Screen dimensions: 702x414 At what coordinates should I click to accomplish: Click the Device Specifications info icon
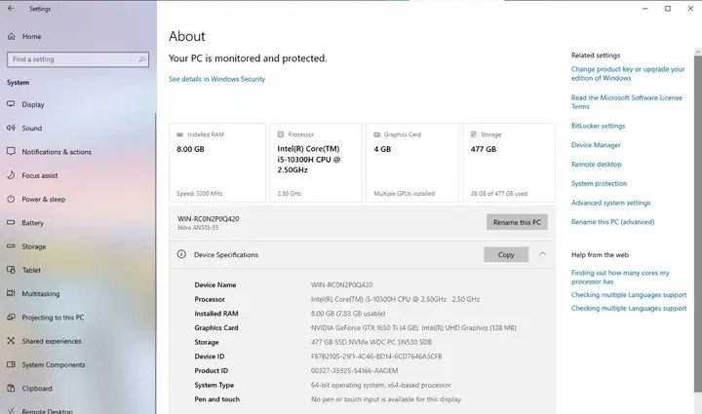click(181, 254)
